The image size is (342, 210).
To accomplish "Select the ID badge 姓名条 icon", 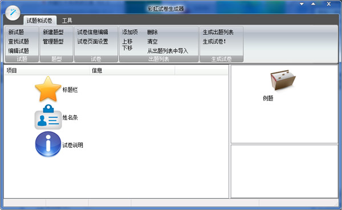I will pyautogui.click(x=48, y=117).
